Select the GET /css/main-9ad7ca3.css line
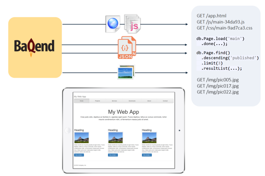The image size is (265, 176). tap(225, 28)
